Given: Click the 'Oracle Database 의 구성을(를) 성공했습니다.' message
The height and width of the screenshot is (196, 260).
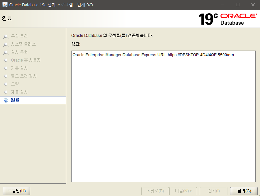Looking at the screenshot, I should pos(112,36).
